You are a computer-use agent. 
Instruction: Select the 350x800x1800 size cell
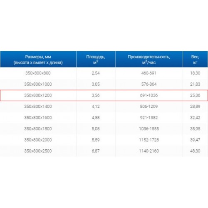click(x=38, y=129)
